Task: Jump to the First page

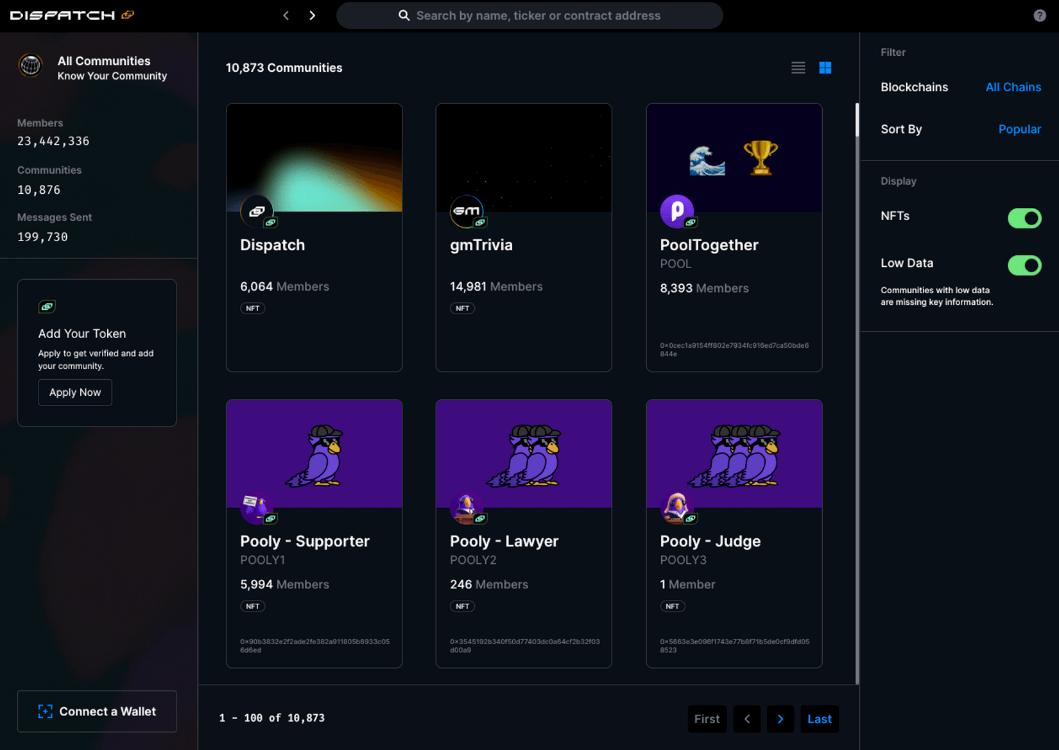Action: click(707, 719)
